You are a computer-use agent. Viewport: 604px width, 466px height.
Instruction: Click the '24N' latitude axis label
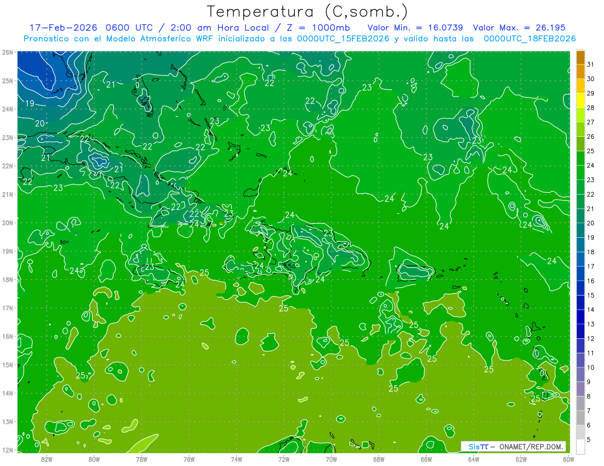coord(7,109)
